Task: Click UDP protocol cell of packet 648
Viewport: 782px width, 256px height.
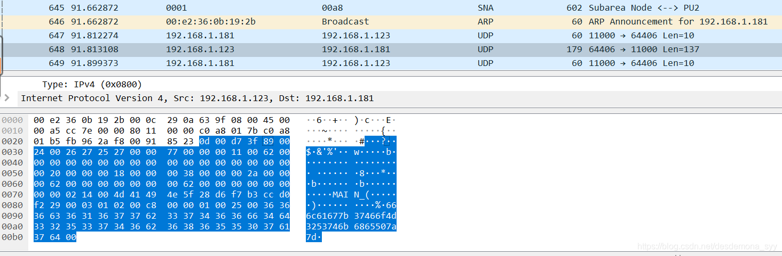Action: coord(486,49)
